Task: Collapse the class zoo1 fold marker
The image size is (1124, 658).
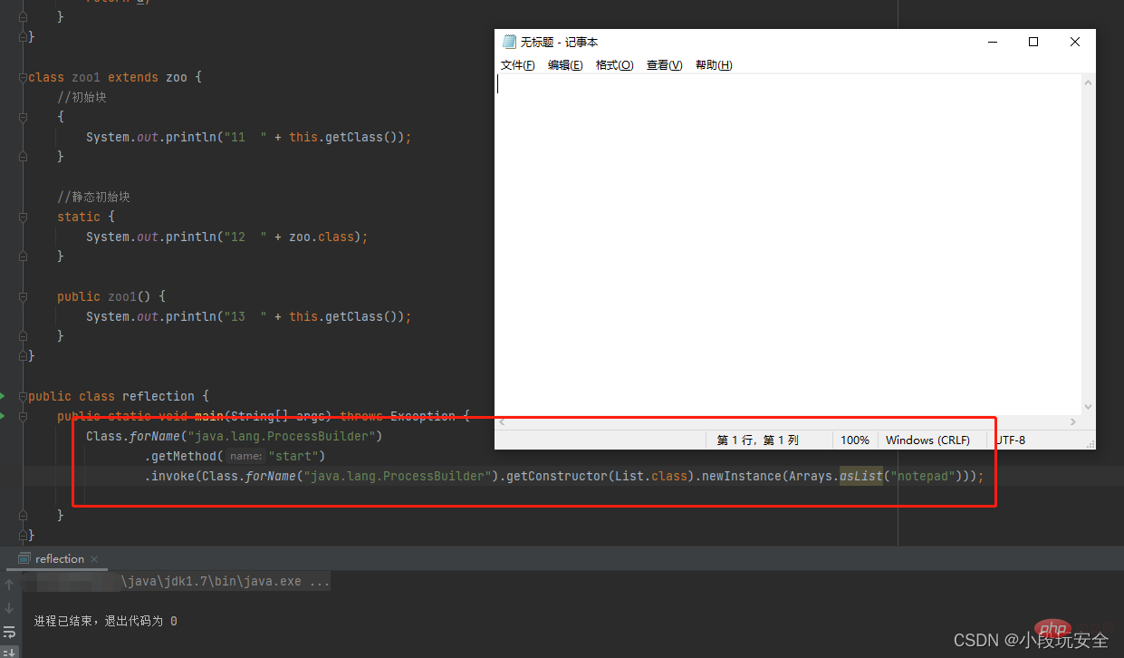Action: click(x=23, y=77)
